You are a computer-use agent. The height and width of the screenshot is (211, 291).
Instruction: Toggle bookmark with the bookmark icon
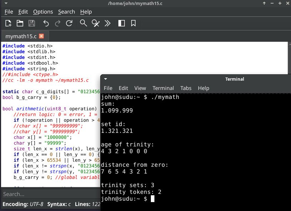coord(133,24)
